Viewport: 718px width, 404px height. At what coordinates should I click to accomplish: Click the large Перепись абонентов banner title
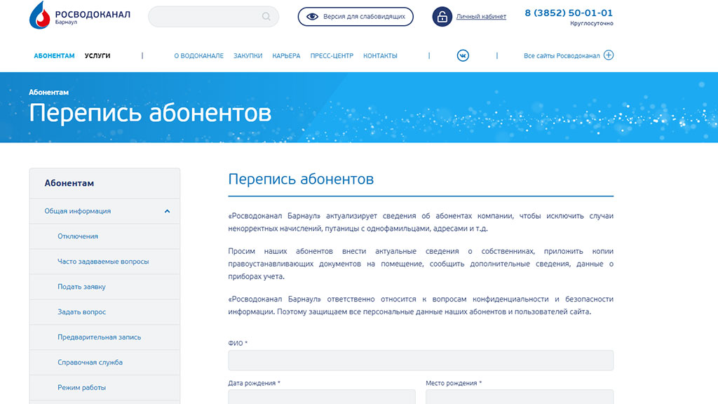(150, 113)
